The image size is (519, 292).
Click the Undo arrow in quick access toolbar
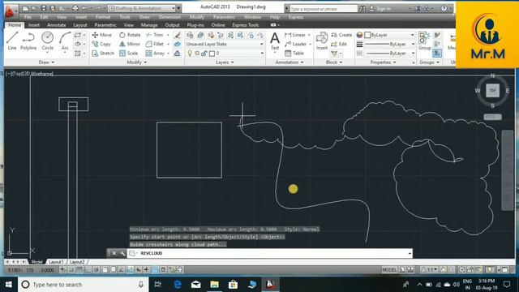[x=84, y=8]
